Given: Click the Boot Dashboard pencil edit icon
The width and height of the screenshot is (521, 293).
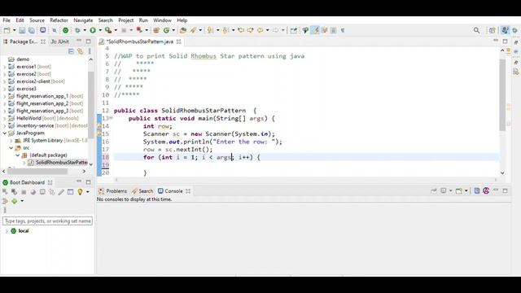Looking at the screenshot, I should (x=61, y=192).
